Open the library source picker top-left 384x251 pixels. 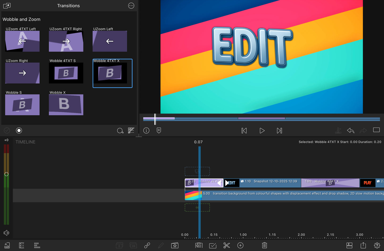point(6,5)
